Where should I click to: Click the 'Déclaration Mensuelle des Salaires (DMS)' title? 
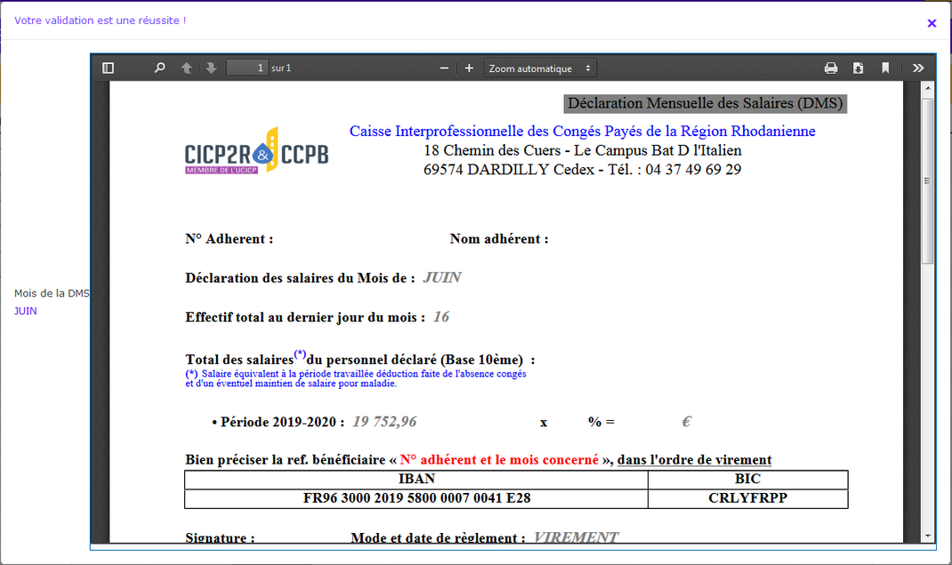(705, 103)
